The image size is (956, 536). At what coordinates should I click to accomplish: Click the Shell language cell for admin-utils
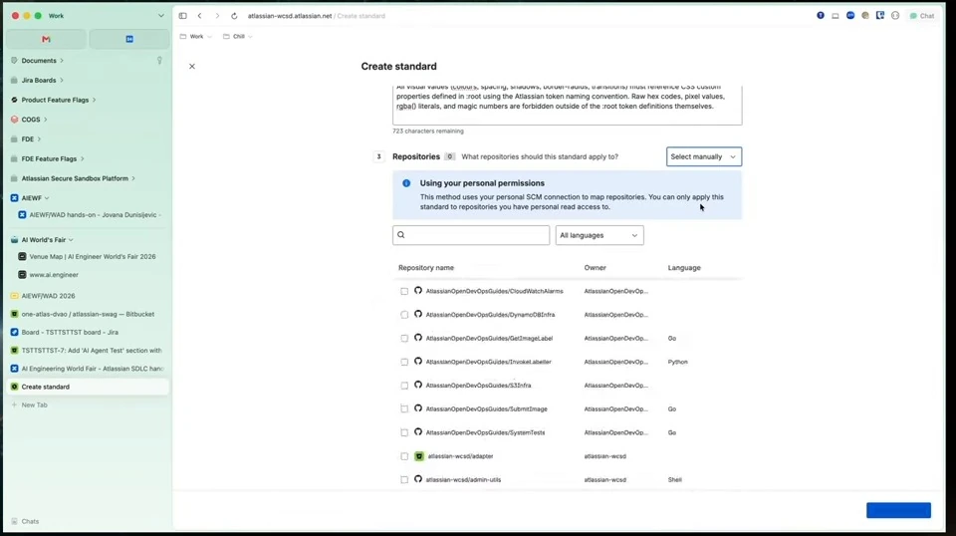point(674,480)
